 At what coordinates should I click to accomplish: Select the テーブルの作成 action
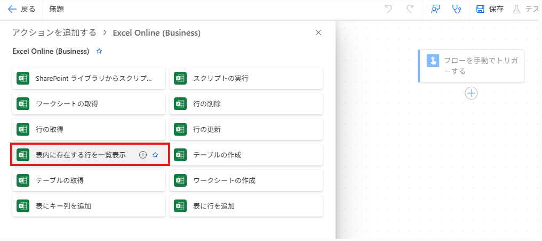coord(246,155)
